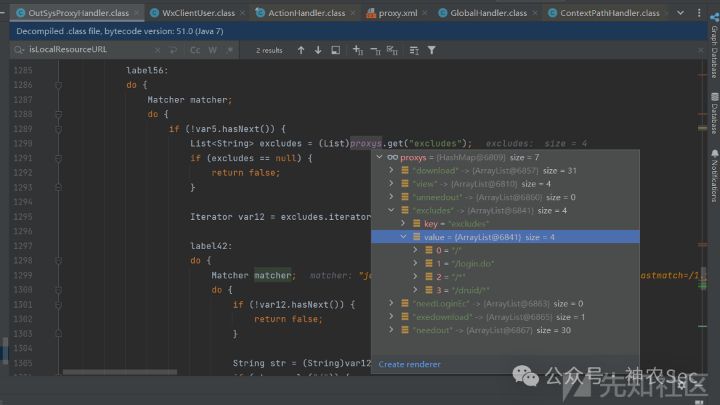The height and width of the screenshot is (405, 720).
Task: Click the filter search results funnel icon
Action: coord(431,50)
